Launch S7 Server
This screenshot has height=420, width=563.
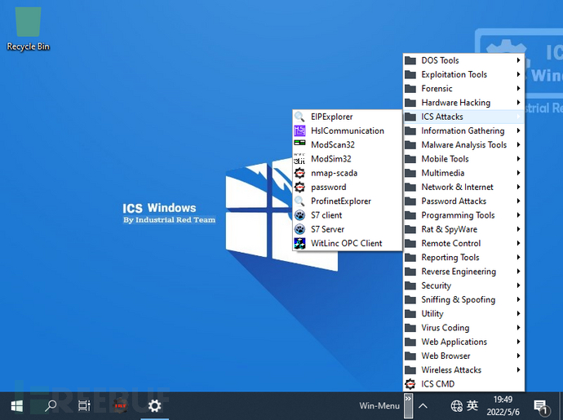point(327,229)
